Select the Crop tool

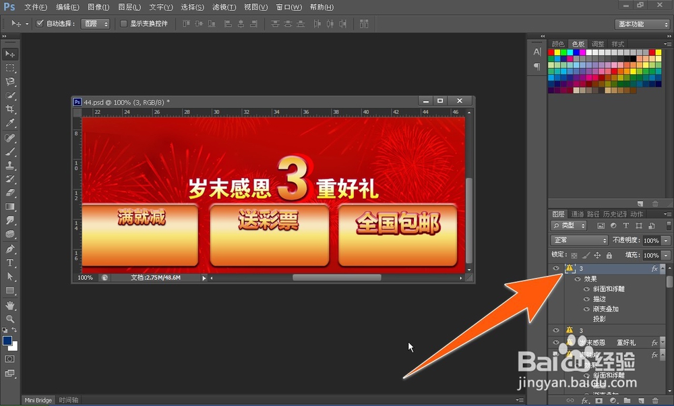[10, 109]
